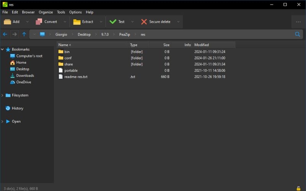Image resolution: width=306 pixels, height=191 pixels.
Task: Open the dropdown arrow next to Extract
Action: (101, 22)
